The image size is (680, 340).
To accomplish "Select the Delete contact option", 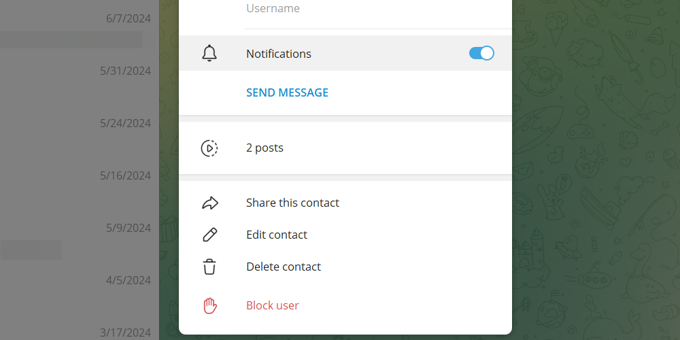I will pyautogui.click(x=284, y=267).
